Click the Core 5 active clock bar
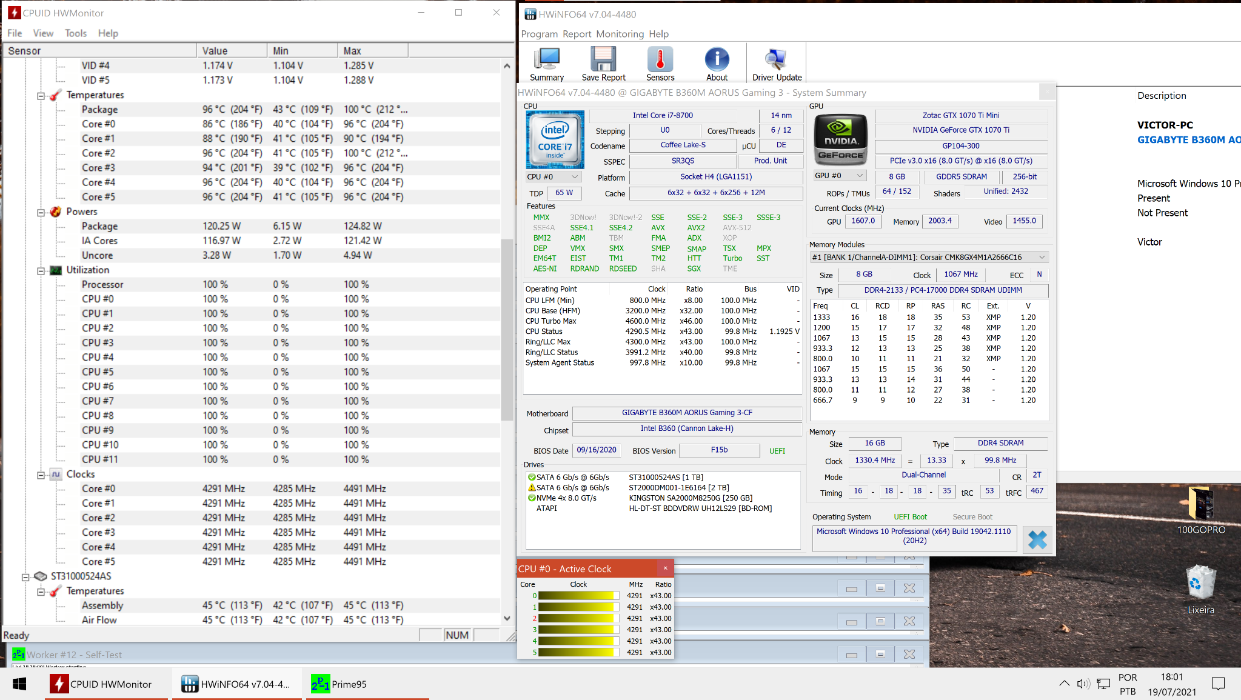Image resolution: width=1241 pixels, height=700 pixels. click(578, 653)
